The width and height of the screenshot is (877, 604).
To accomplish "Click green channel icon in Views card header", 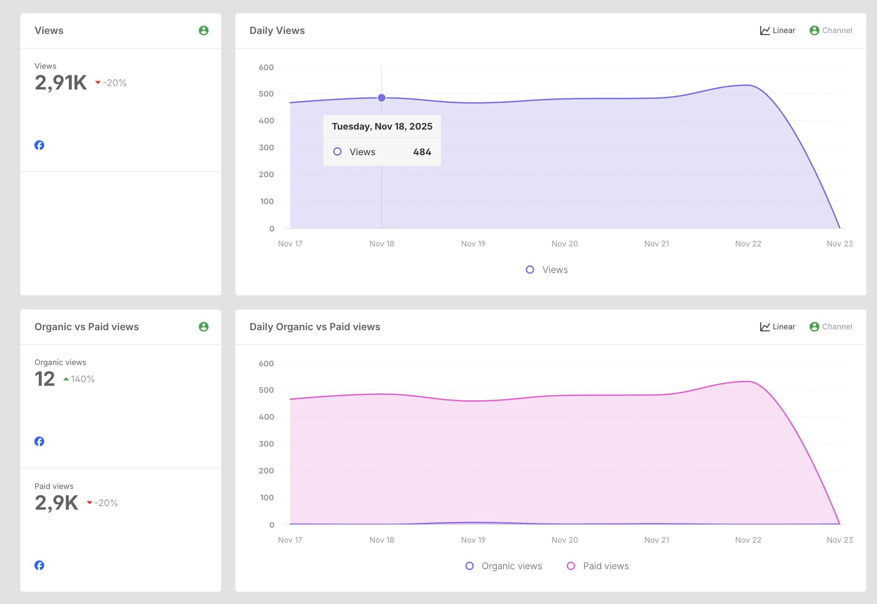I will coord(204,30).
